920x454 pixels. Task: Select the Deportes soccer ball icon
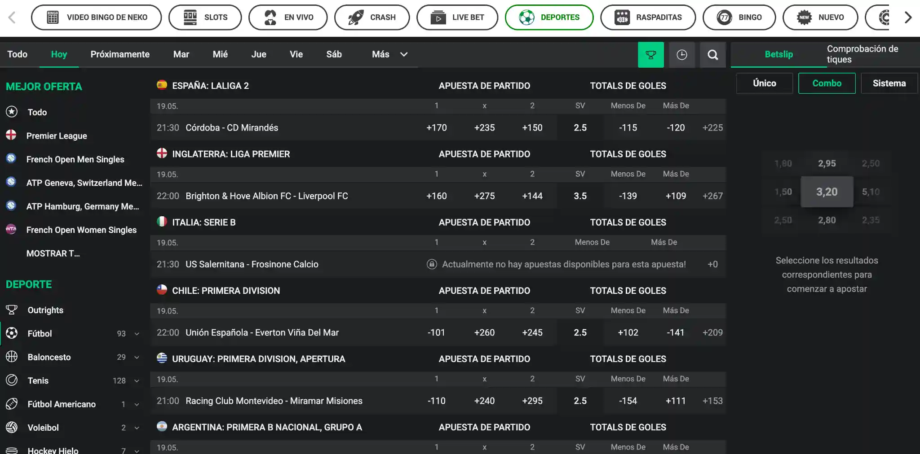(x=527, y=17)
